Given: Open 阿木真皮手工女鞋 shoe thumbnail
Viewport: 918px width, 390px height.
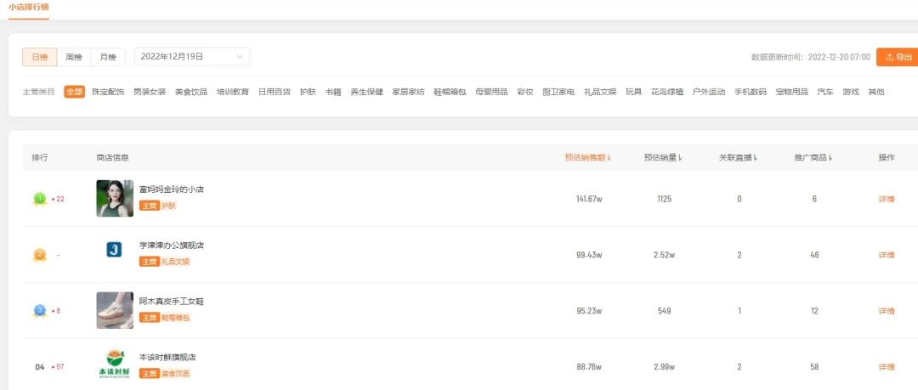Looking at the screenshot, I should pos(115,310).
